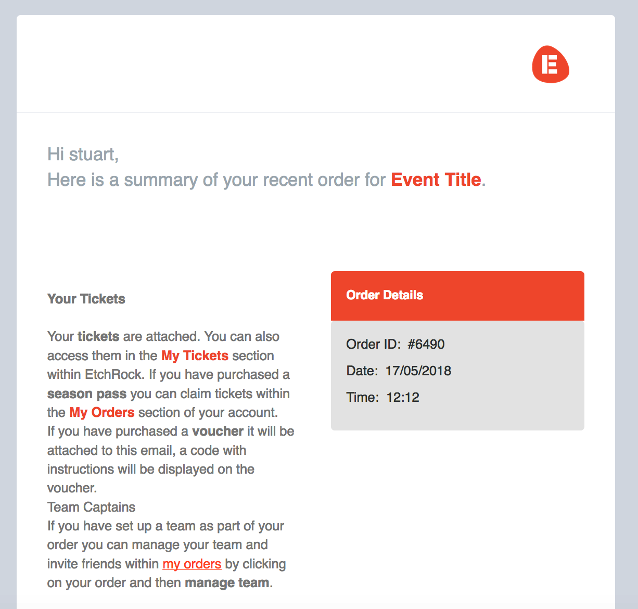This screenshot has width=638, height=609.
Task: Click the bold tickets word in first sentence
Action: 98,336
